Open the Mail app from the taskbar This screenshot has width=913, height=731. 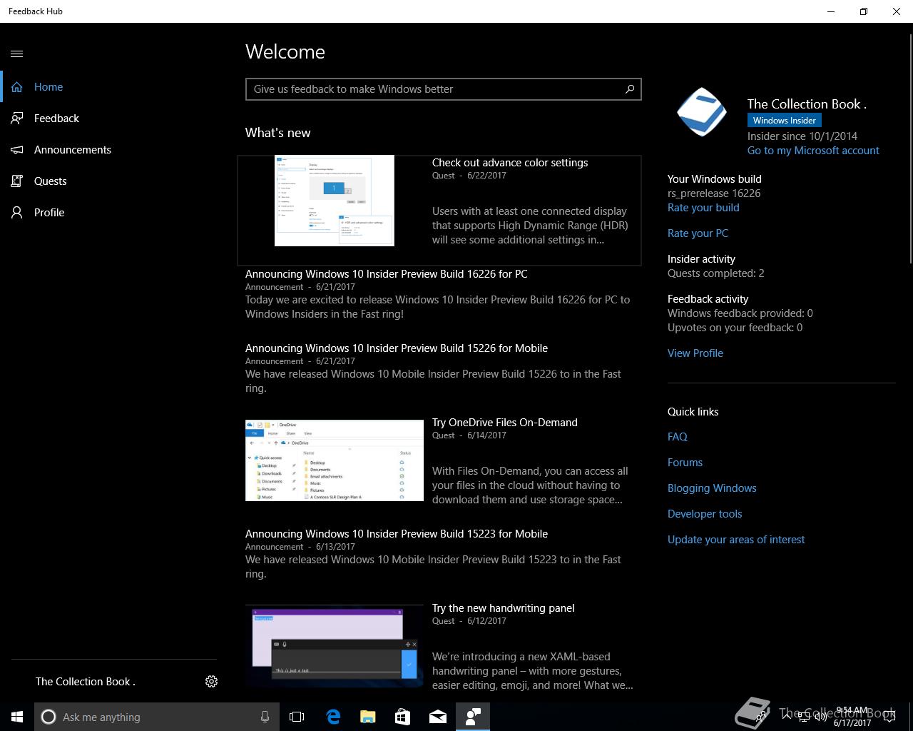pos(438,717)
